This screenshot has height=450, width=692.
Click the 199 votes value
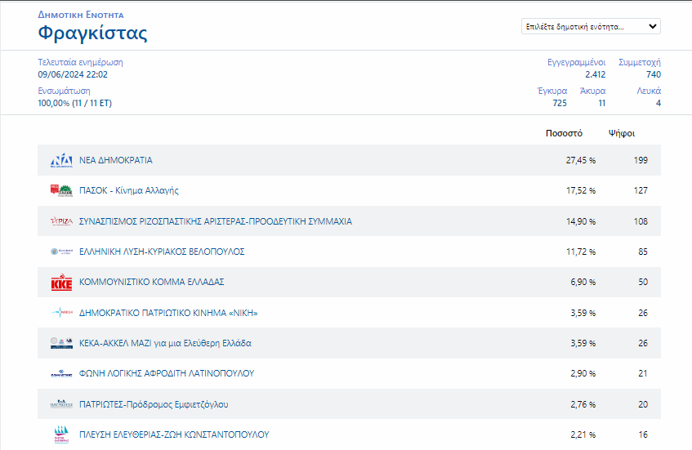pyautogui.click(x=641, y=160)
